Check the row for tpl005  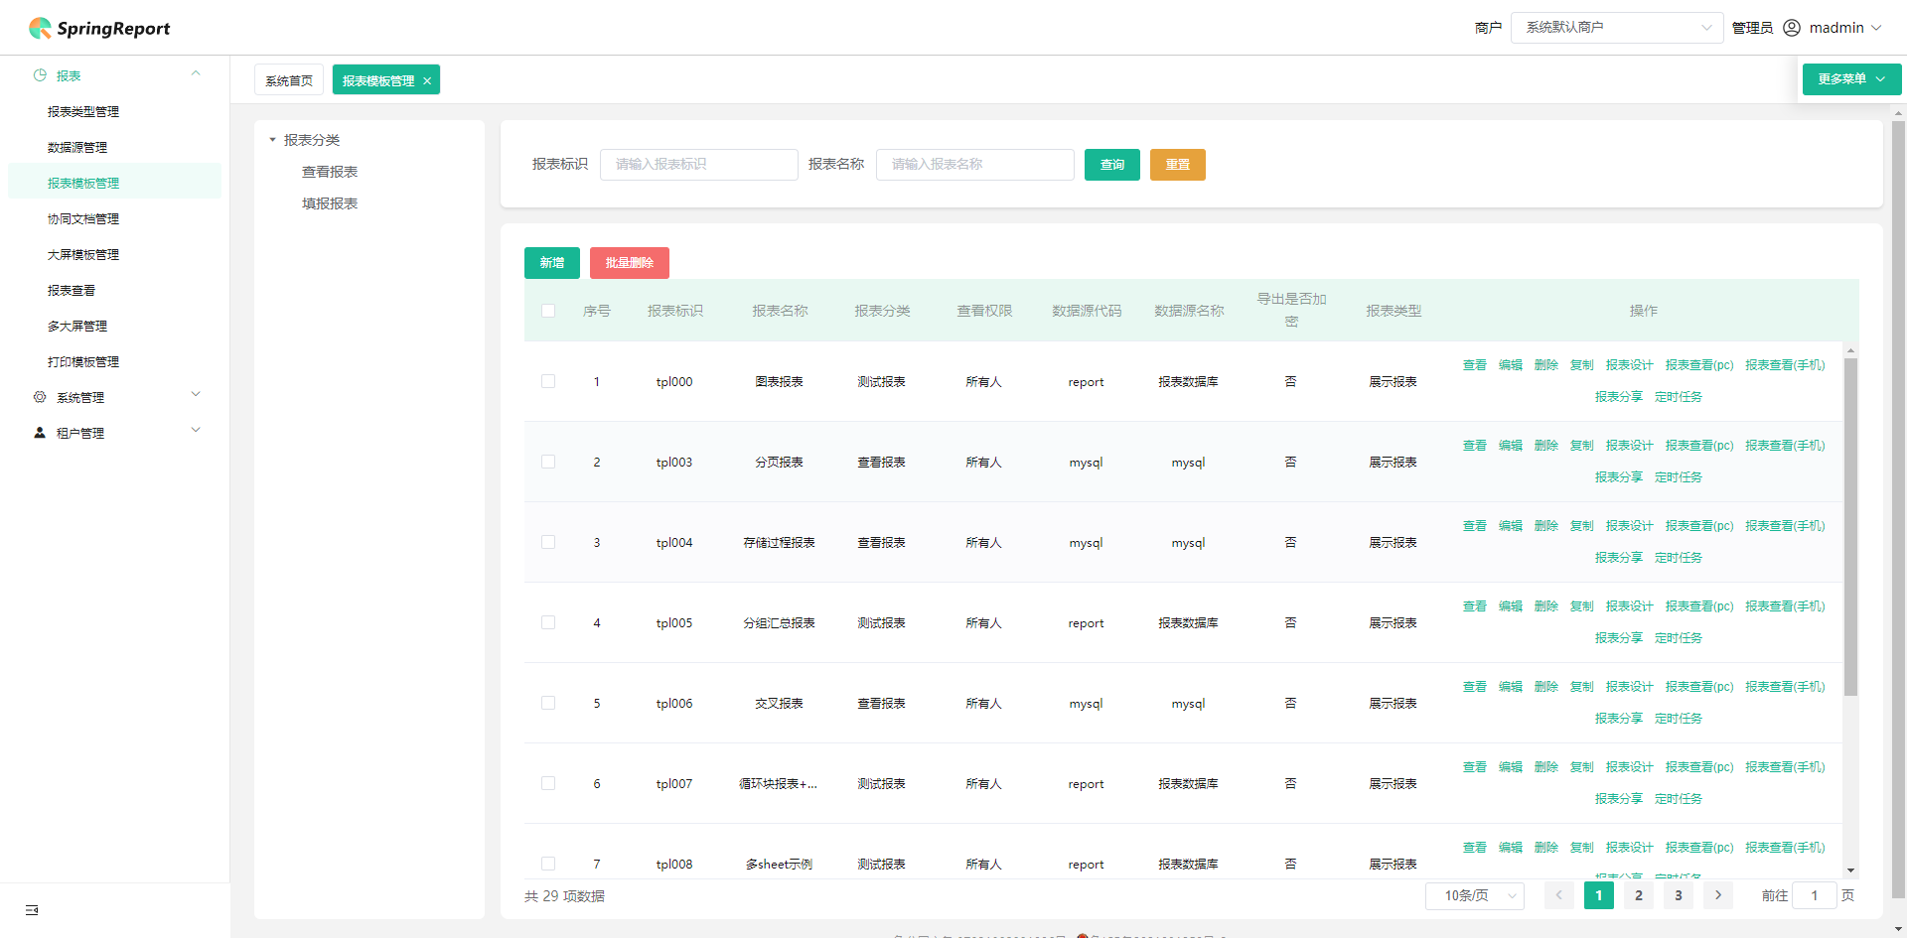pos(548,622)
